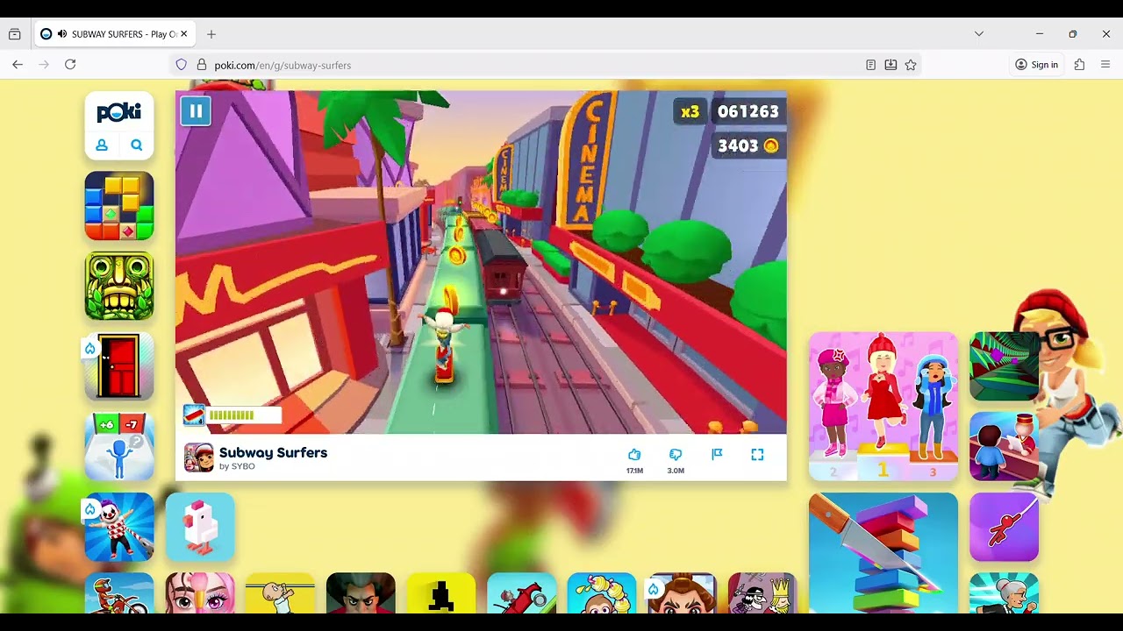Bookmark this page with the star

point(911,65)
